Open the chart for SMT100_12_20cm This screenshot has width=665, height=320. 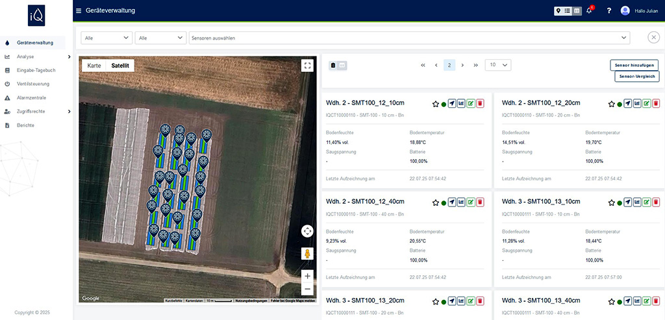click(x=637, y=103)
